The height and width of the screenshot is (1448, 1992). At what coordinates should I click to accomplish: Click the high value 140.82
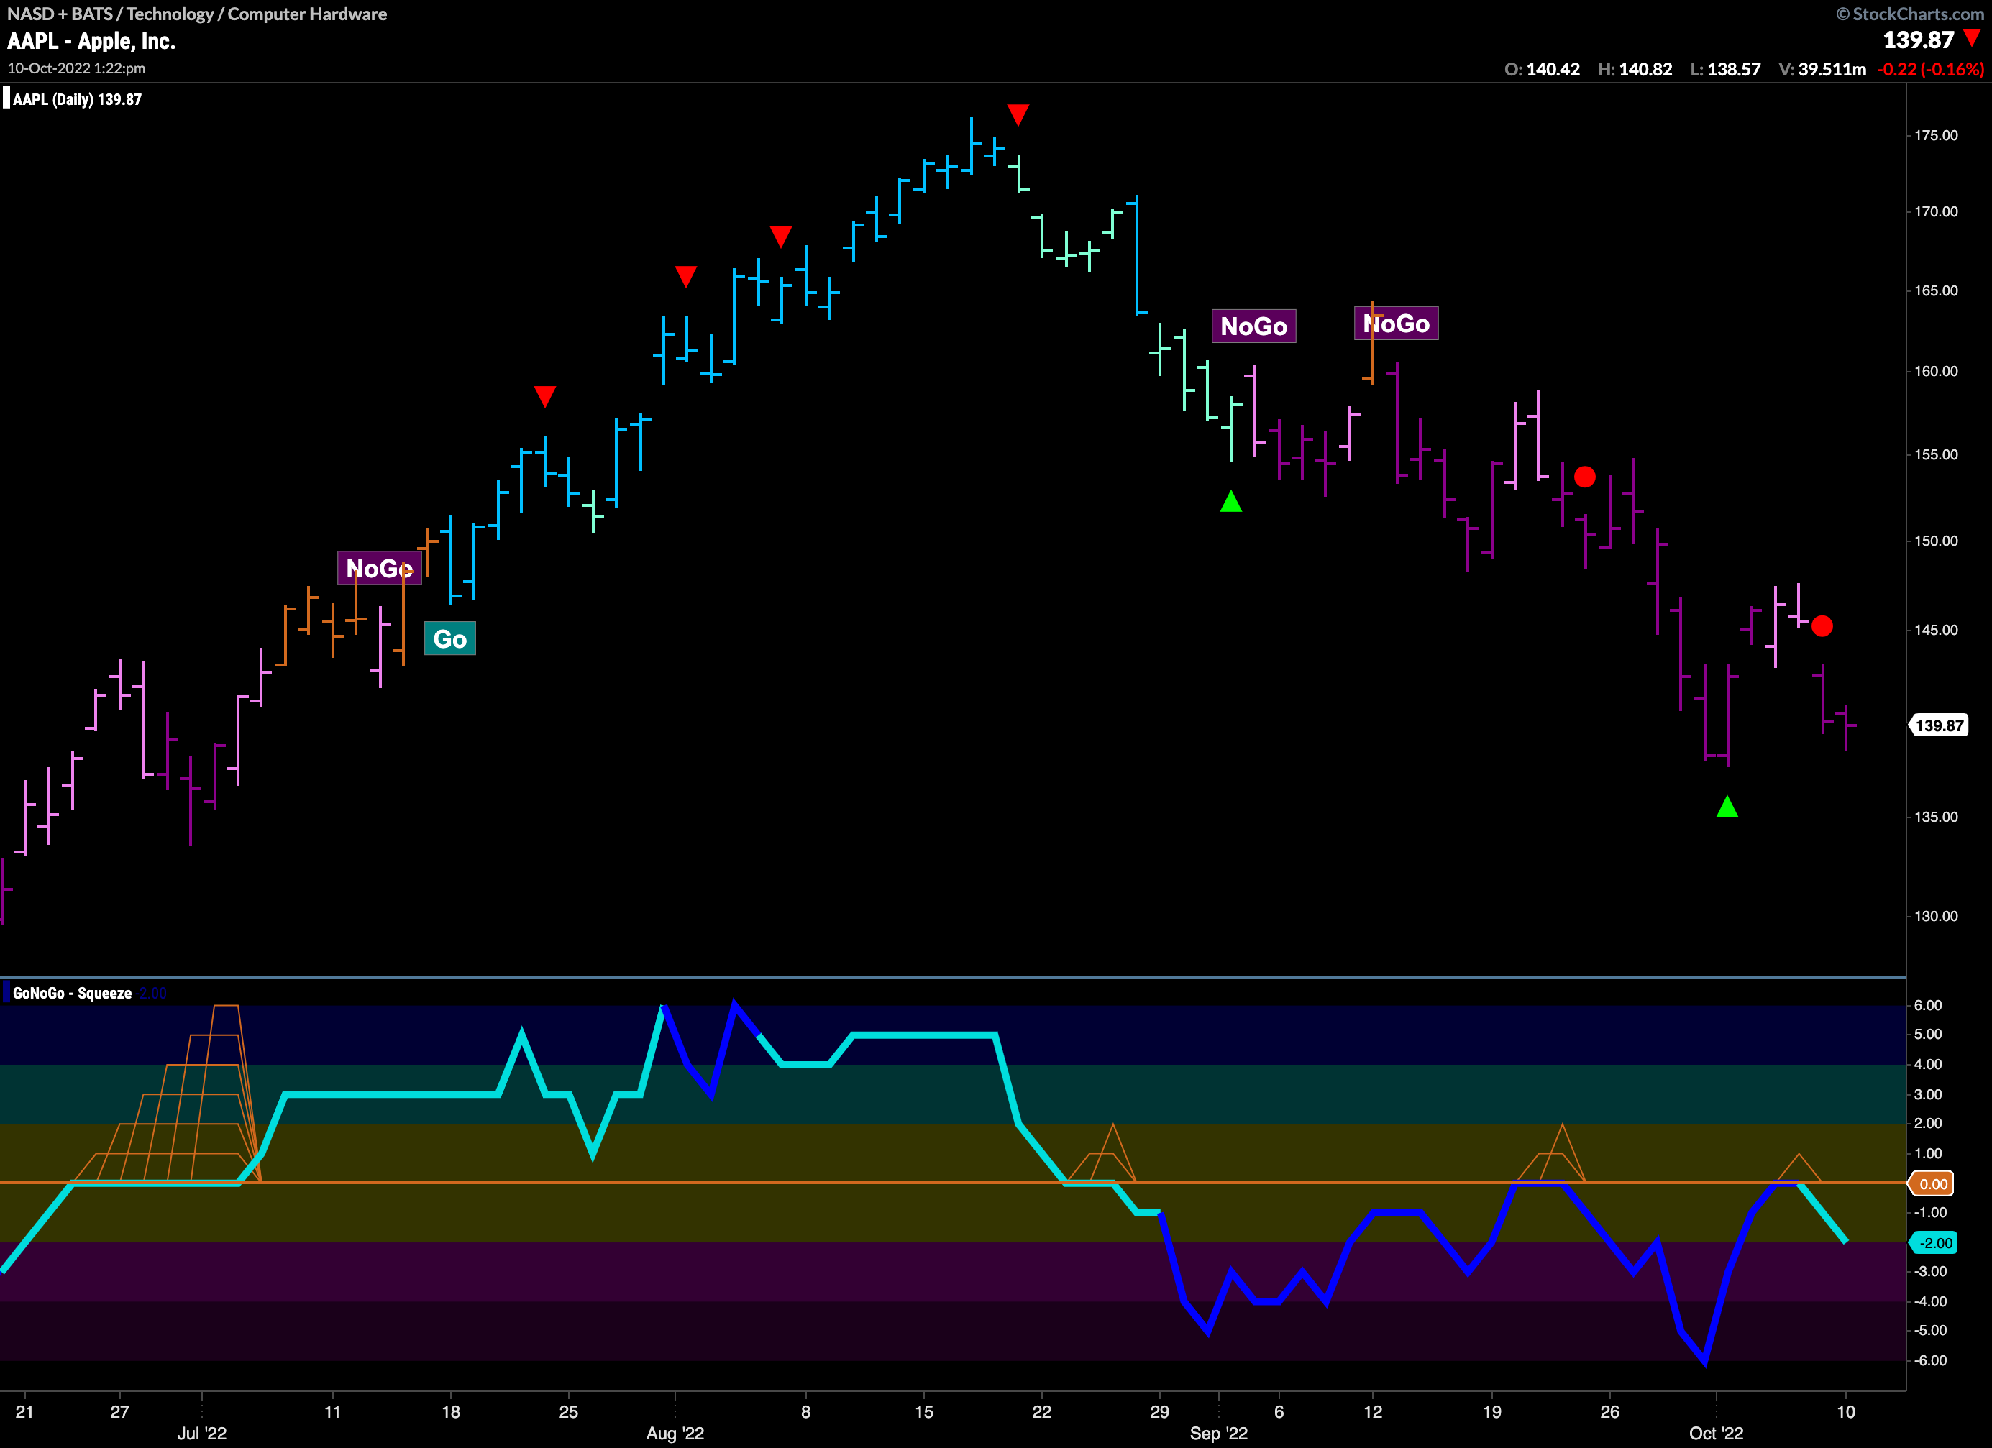tap(1645, 69)
